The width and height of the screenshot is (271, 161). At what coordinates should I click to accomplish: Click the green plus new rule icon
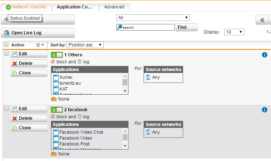coord(6,19)
